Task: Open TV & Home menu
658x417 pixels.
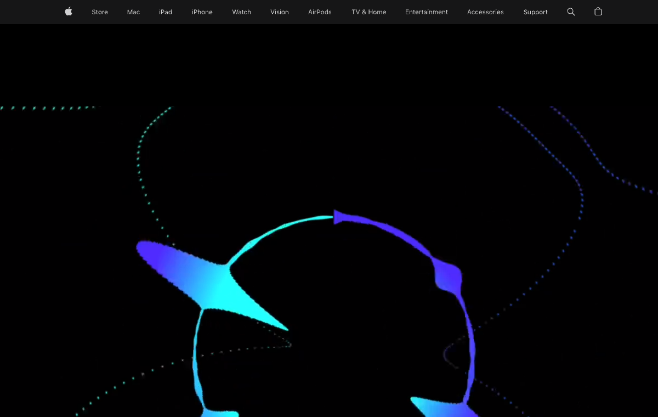Action: [369, 12]
